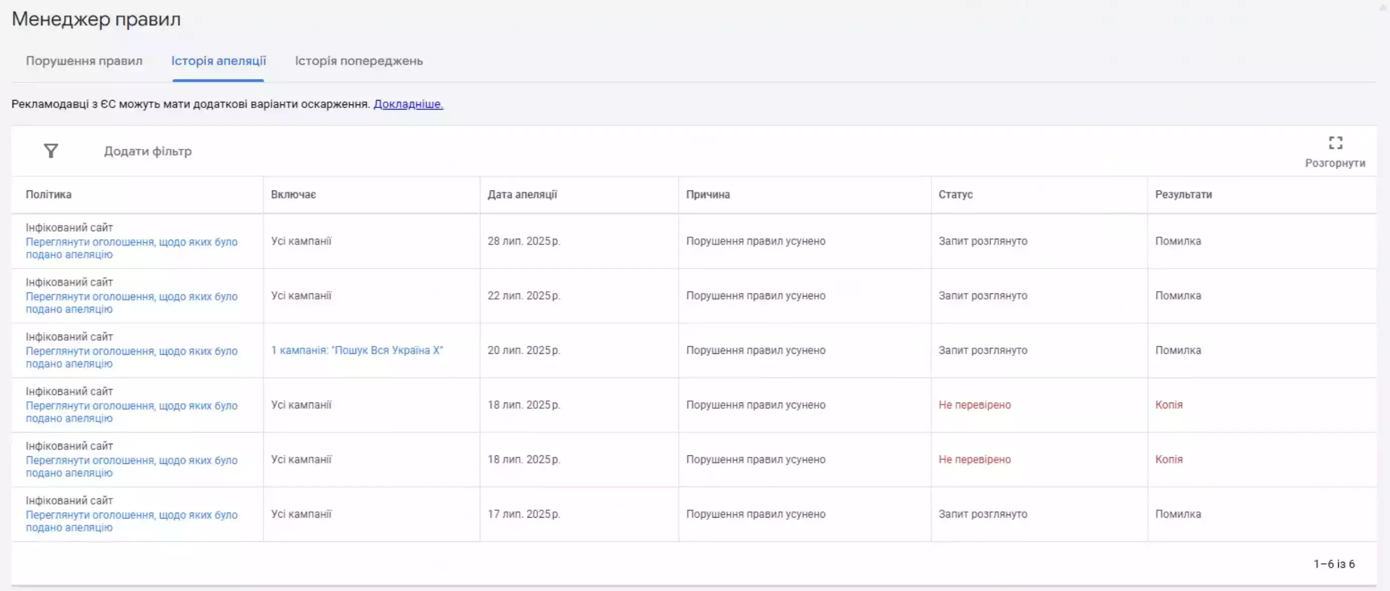Open campaign link "Пошук Вся Україна Х"
Viewport: 1390px width, 591px height.
[357, 350]
